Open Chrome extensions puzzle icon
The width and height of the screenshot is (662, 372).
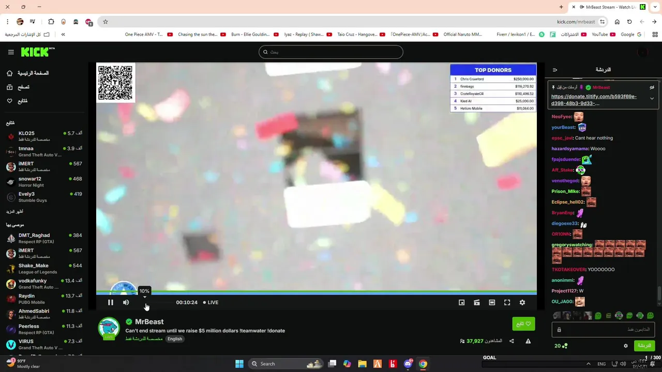pos(51,22)
